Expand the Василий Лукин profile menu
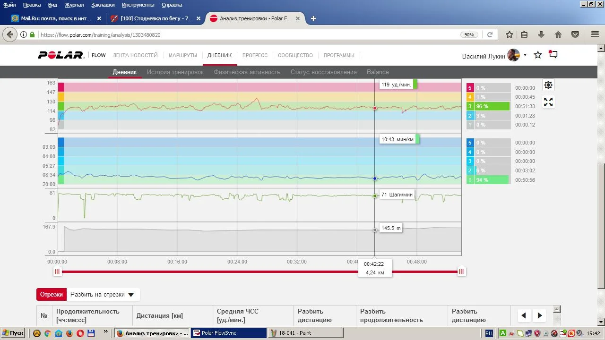The width and height of the screenshot is (605, 340). pyautogui.click(x=525, y=55)
